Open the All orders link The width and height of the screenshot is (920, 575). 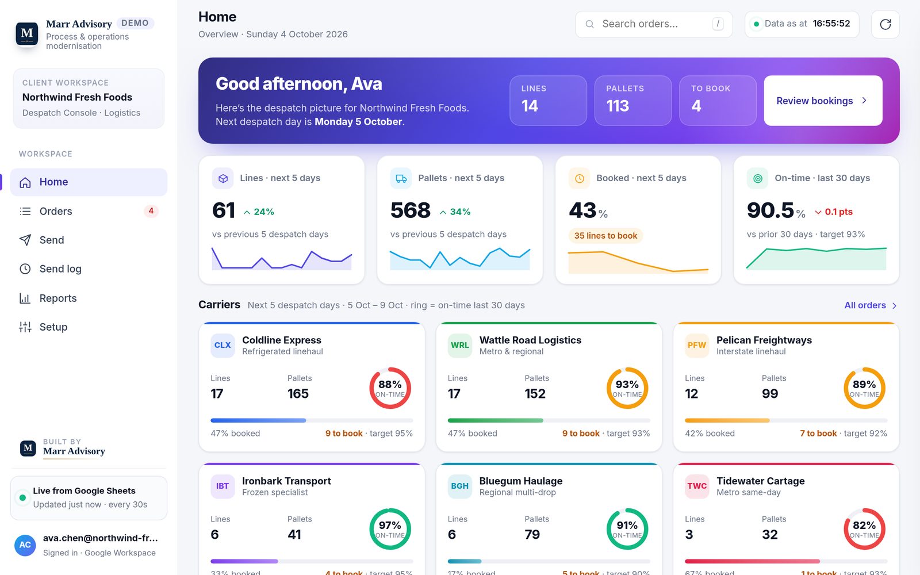pos(871,305)
